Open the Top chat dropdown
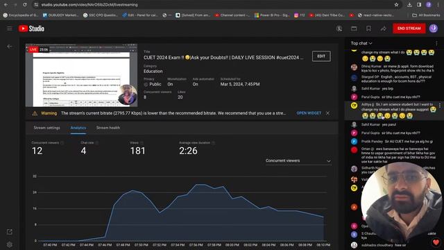 (361, 43)
